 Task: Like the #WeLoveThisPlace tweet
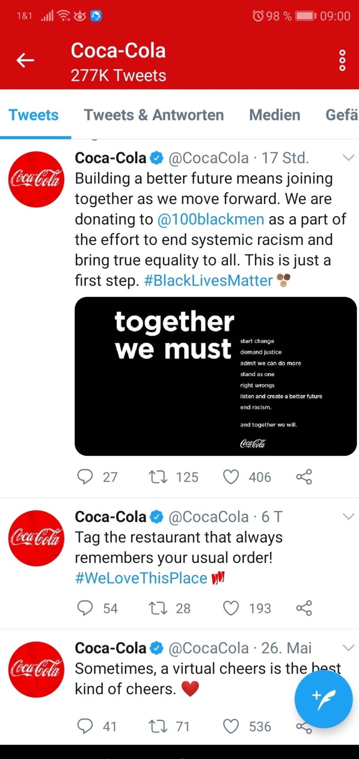coord(231,608)
